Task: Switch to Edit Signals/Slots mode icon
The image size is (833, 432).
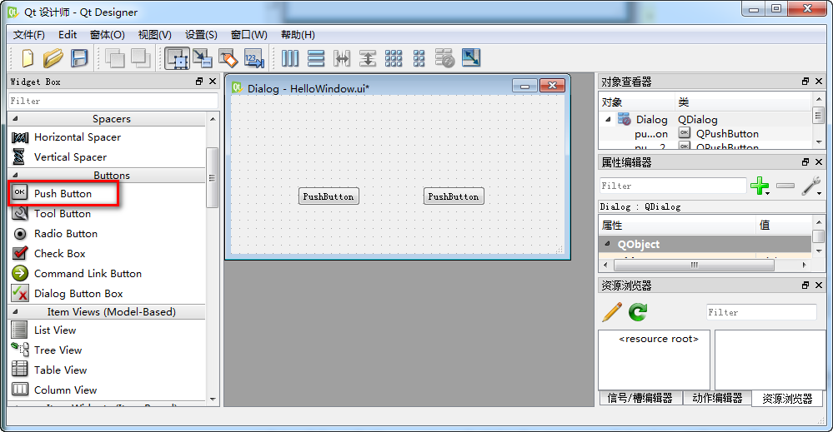Action: [203, 57]
